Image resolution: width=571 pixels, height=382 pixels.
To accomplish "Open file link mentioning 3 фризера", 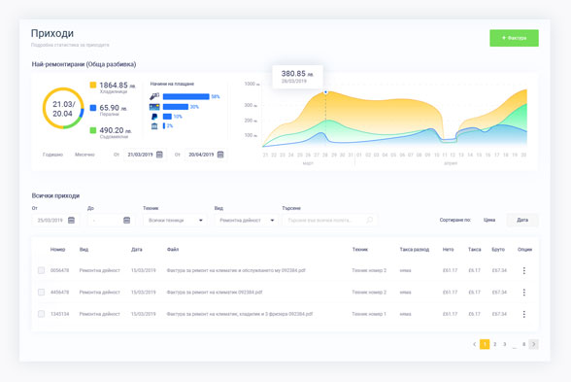I will click(240, 314).
